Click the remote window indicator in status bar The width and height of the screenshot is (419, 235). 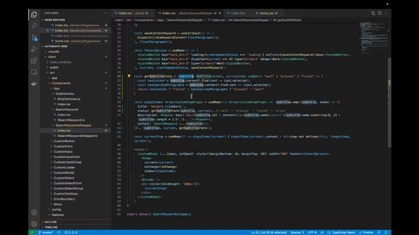[32, 232]
